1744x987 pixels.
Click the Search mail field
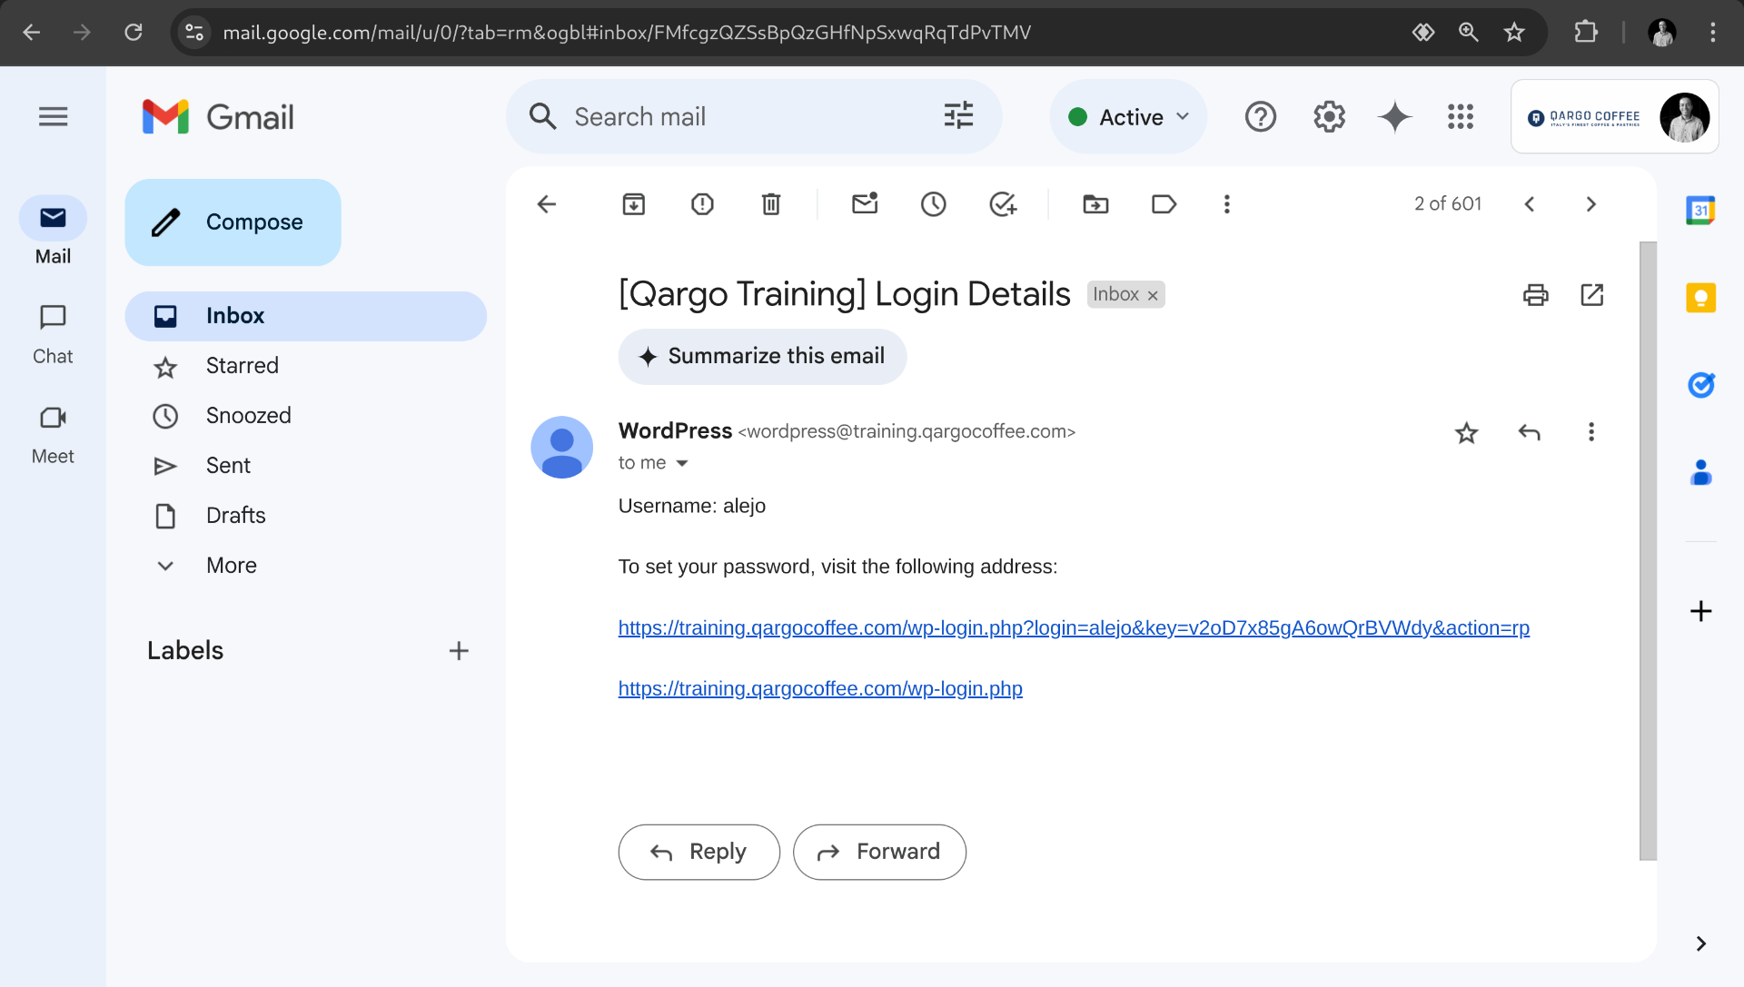click(753, 116)
